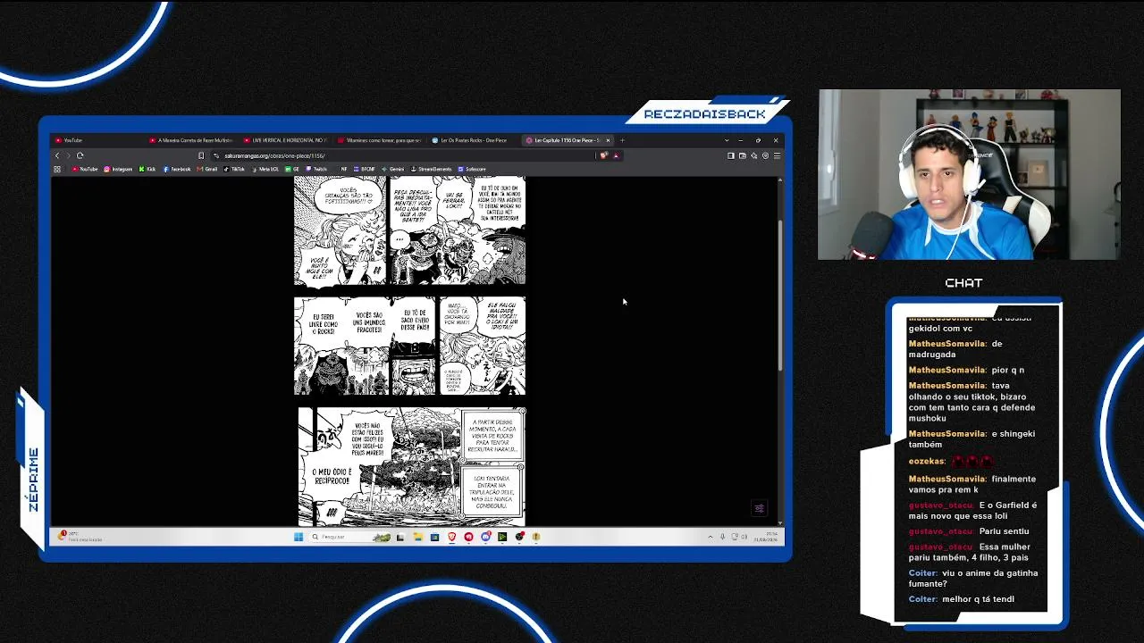Screen dimensions: 1144x643
Task: Bookmark this page with the bookmark icon
Action: [201, 155]
